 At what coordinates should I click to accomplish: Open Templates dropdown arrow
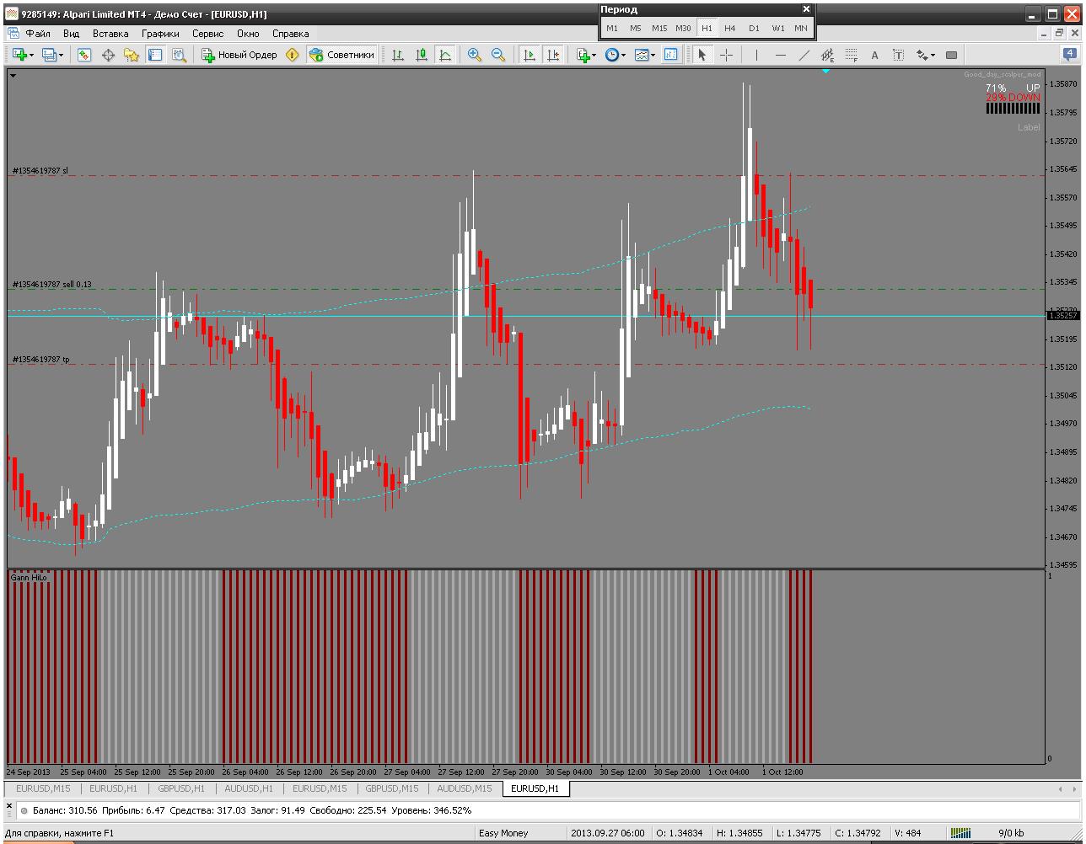point(653,56)
